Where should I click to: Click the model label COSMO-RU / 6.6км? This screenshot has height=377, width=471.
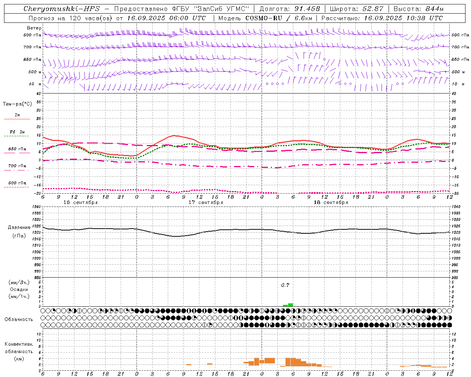279,18
